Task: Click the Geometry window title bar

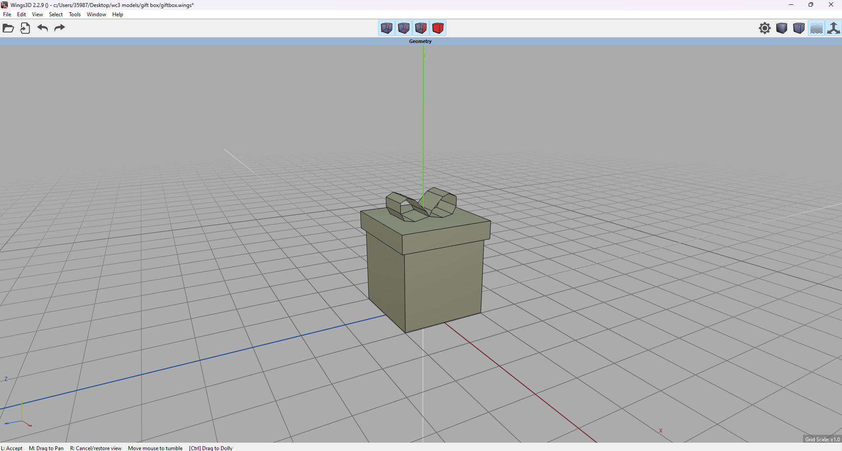Action: (421, 41)
